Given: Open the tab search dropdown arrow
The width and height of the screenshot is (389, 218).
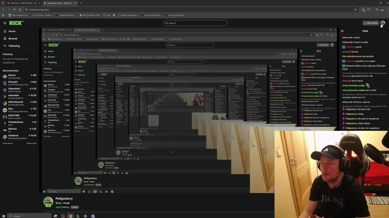Looking at the screenshot, I should (3, 3).
